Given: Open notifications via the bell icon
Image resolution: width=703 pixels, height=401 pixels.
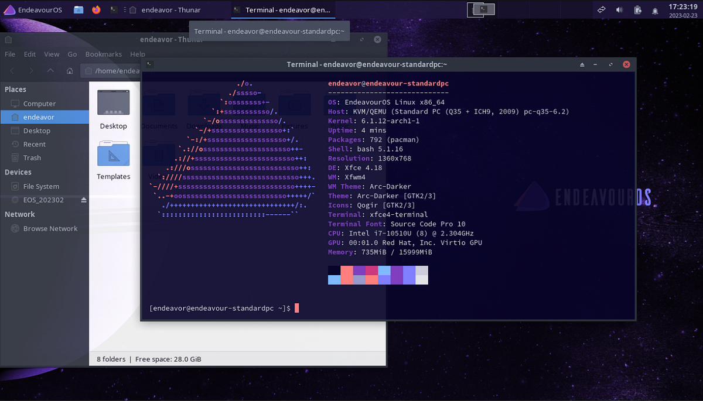Looking at the screenshot, I should tap(654, 9).
